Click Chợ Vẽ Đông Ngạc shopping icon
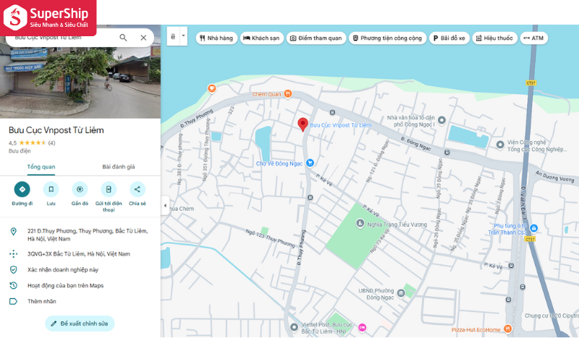Screen dimensions: 579x362 tap(310, 162)
